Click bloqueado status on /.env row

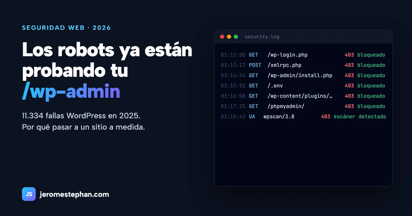click(x=371, y=86)
